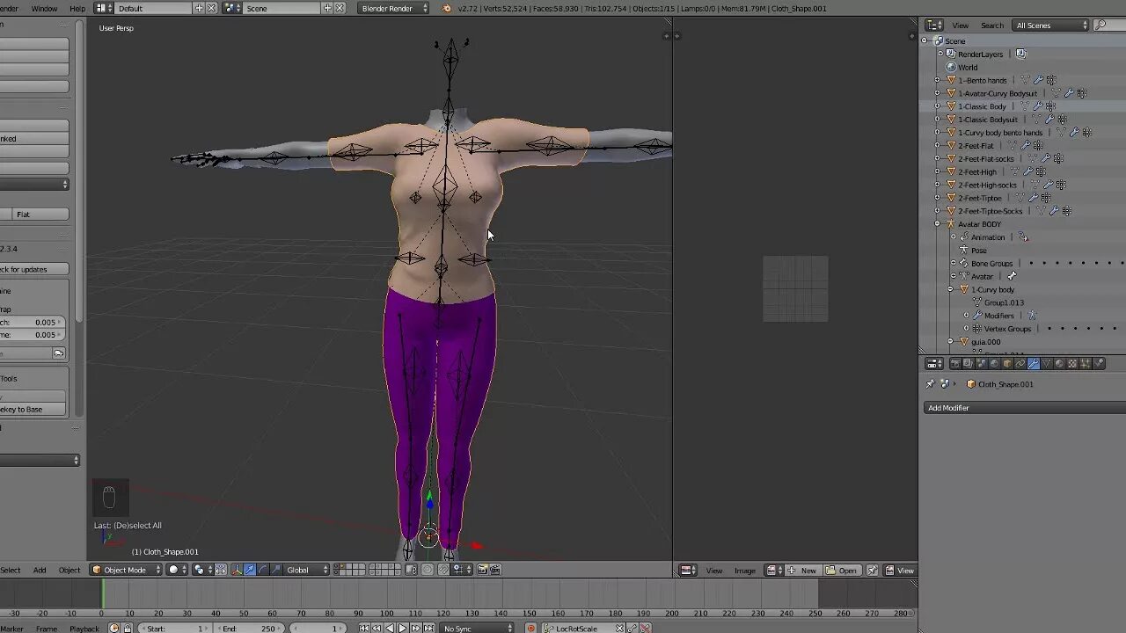
Task: Toggle rotate manipulator arc icon
Action: click(263, 570)
